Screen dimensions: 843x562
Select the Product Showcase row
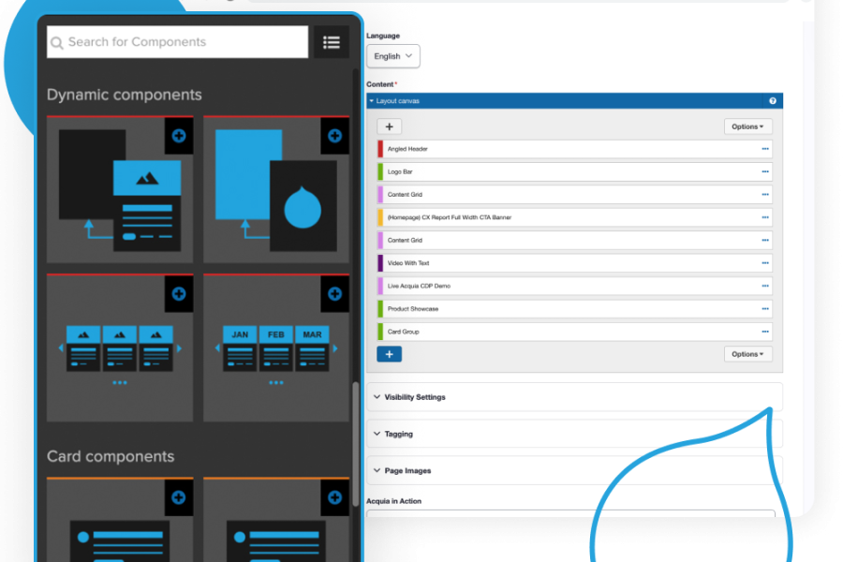point(562,309)
